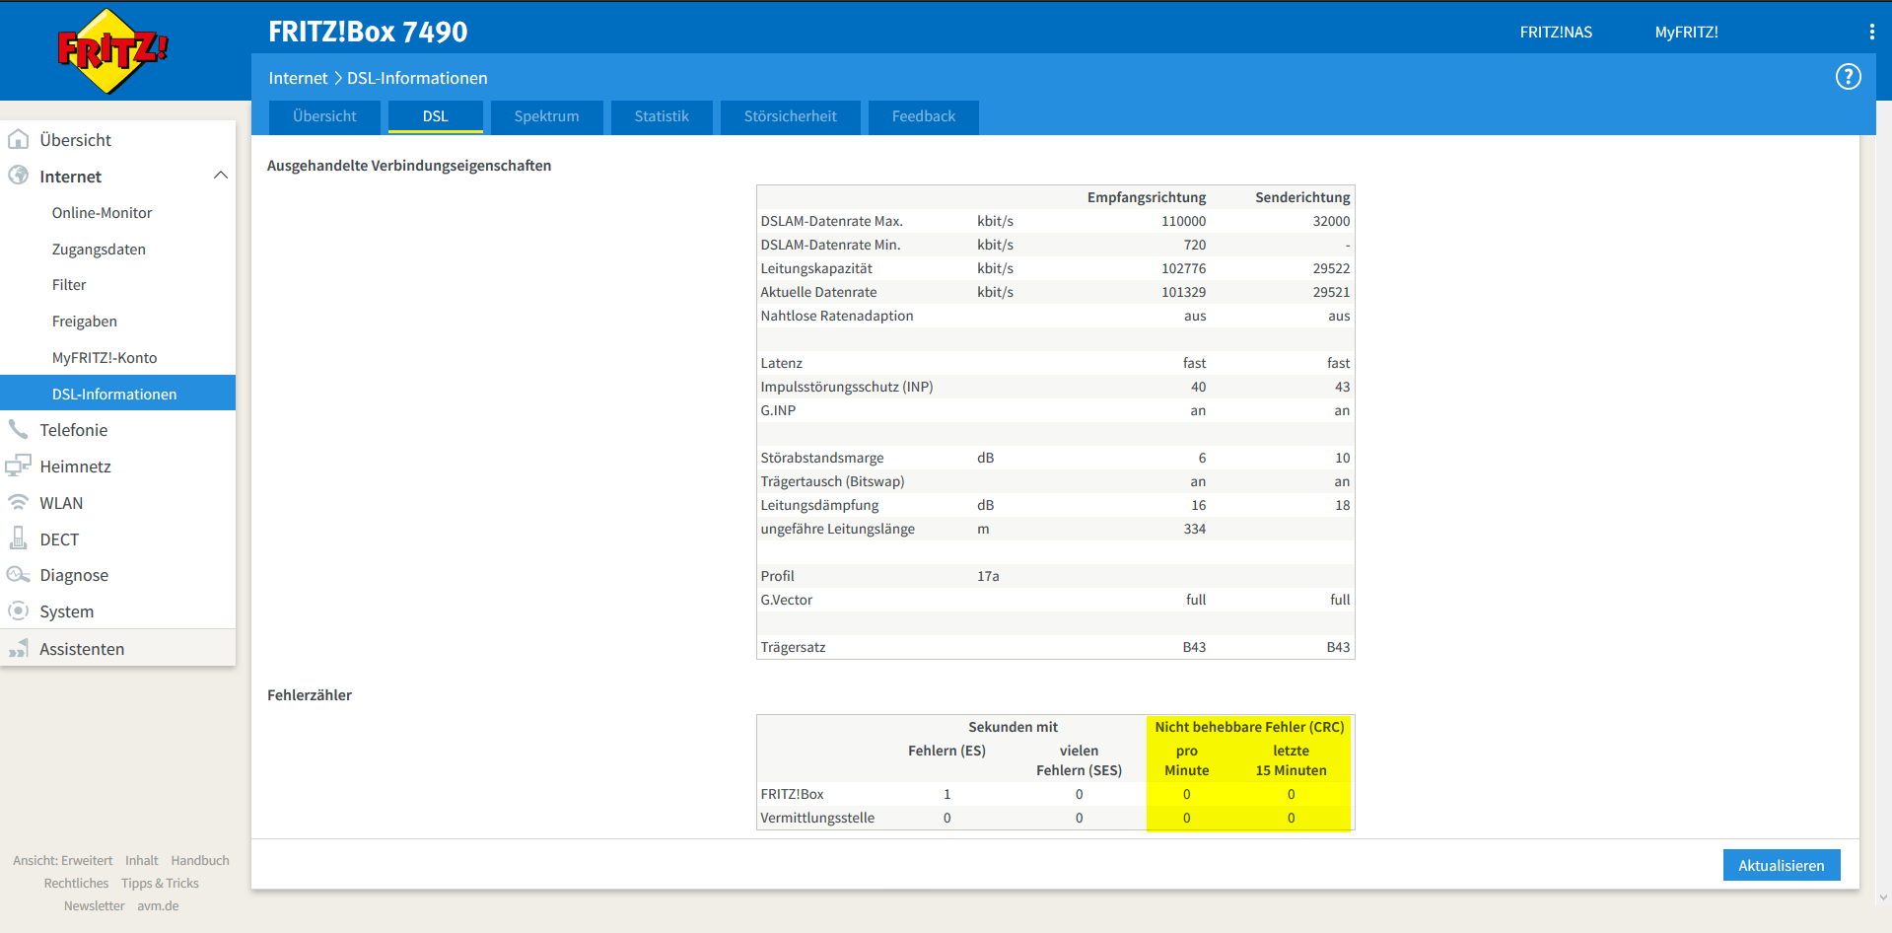Open MyFRITZ! link in header
This screenshot has height=933, width=1892.
[x=1687, y=33]
